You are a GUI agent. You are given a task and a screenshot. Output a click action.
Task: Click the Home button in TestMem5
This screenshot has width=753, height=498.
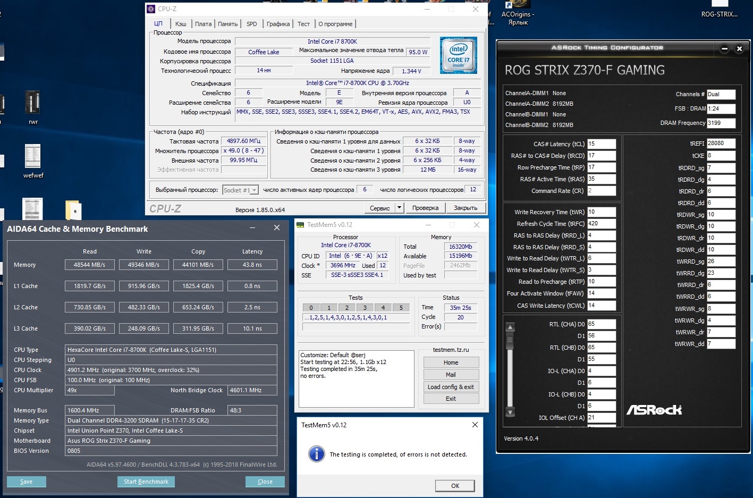[451, 362]
